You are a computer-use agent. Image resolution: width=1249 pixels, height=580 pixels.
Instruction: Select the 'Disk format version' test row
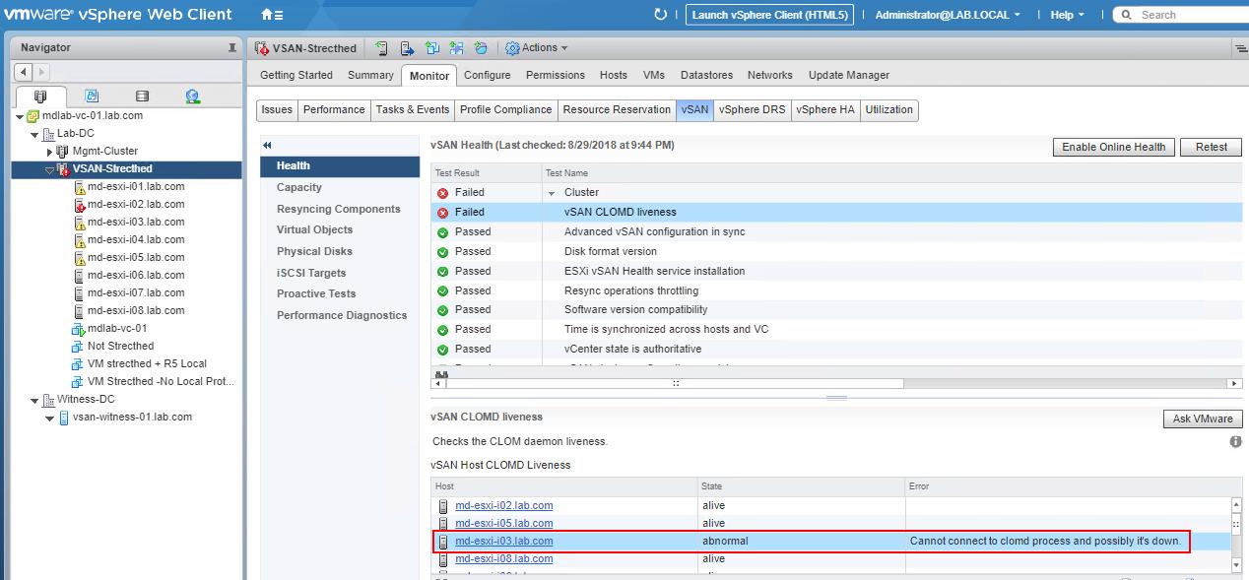(x=836, y=251)
